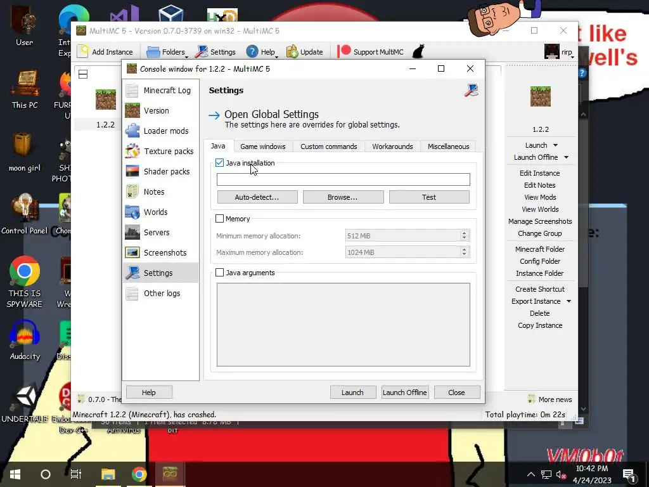The image size is (649, 487).
Task: Click View Mods in right panel
Action: (540, 197)
